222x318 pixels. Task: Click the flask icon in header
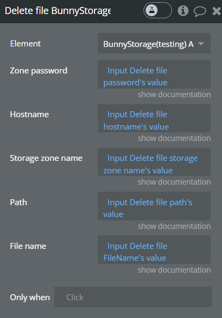click(x=152, y=10)
